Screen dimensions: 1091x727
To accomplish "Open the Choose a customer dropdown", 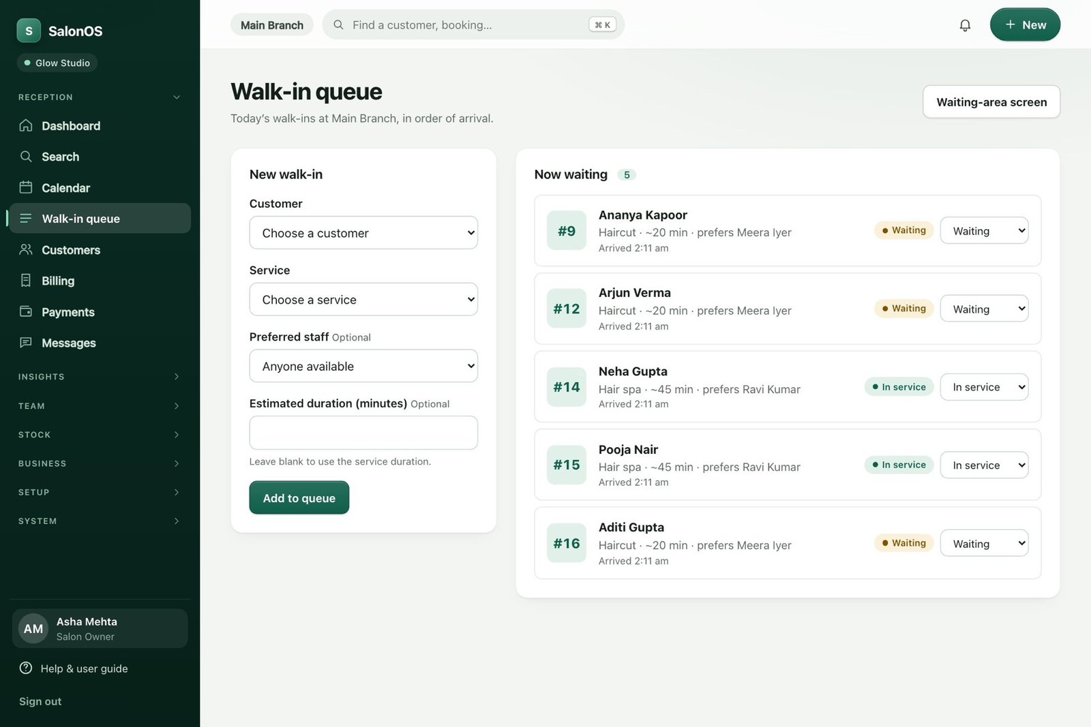I will (x=363, y=233).
